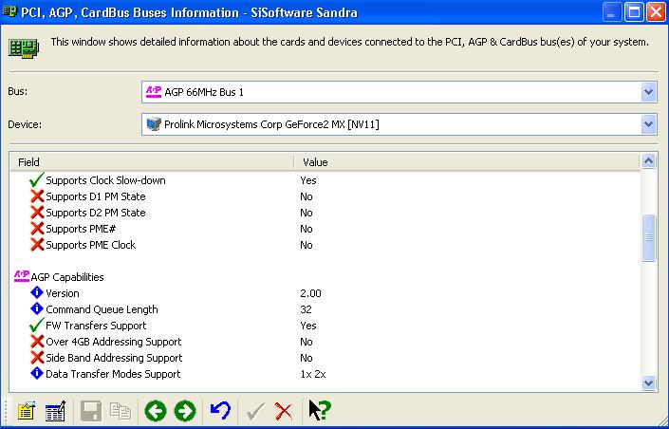This screenshot has width=669, height=429.
Task: Click blue info icon beside Version
Action: 37,293
